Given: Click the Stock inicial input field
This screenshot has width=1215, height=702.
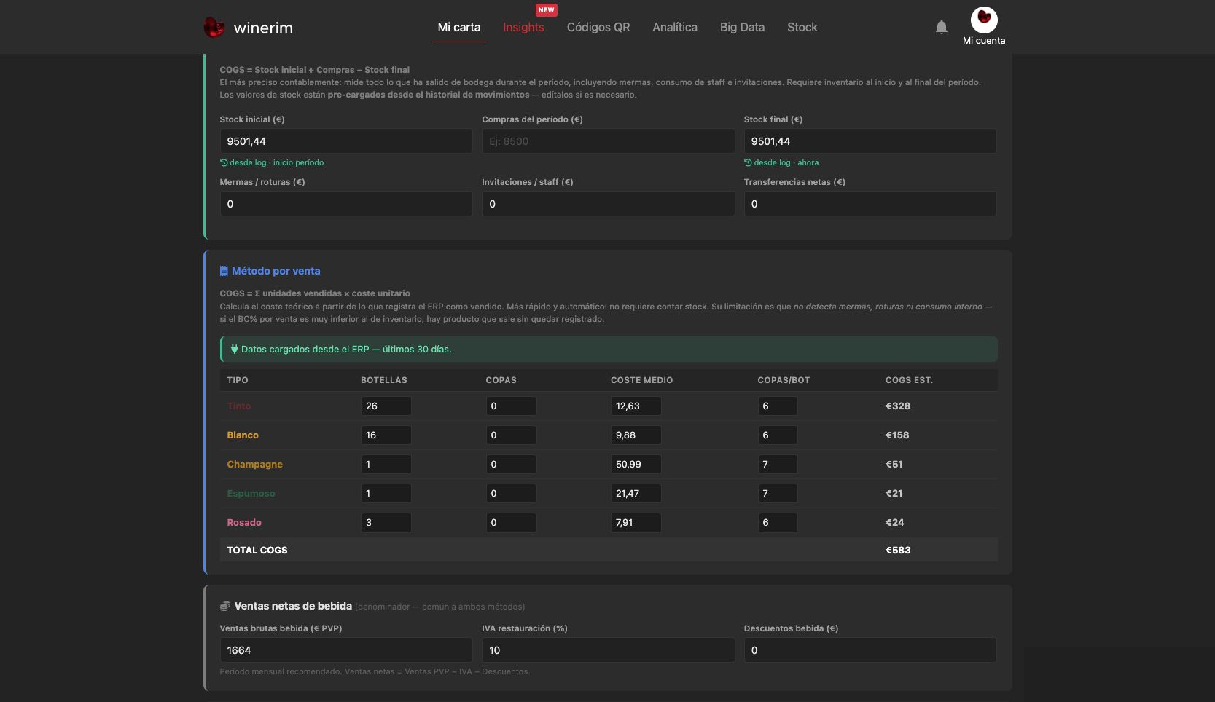Looking at the screenshot, I should (x=346, y=141).
